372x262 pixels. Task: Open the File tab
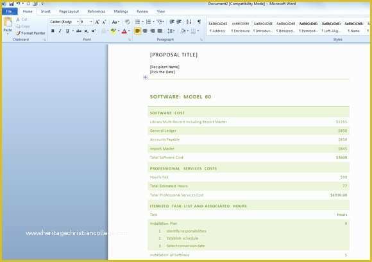coord(9,12)
